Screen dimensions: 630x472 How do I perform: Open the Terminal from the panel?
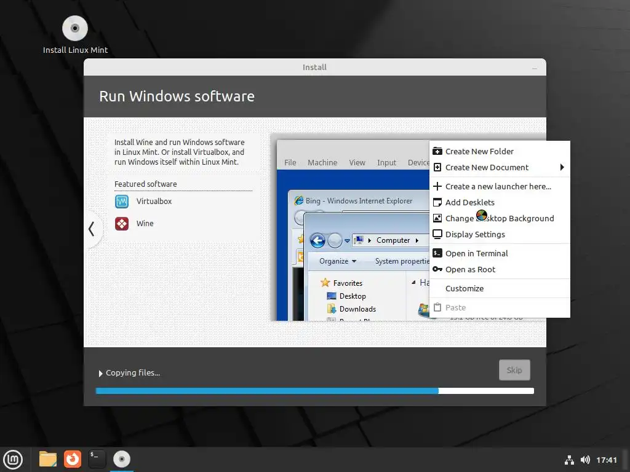tap(97, 459)
